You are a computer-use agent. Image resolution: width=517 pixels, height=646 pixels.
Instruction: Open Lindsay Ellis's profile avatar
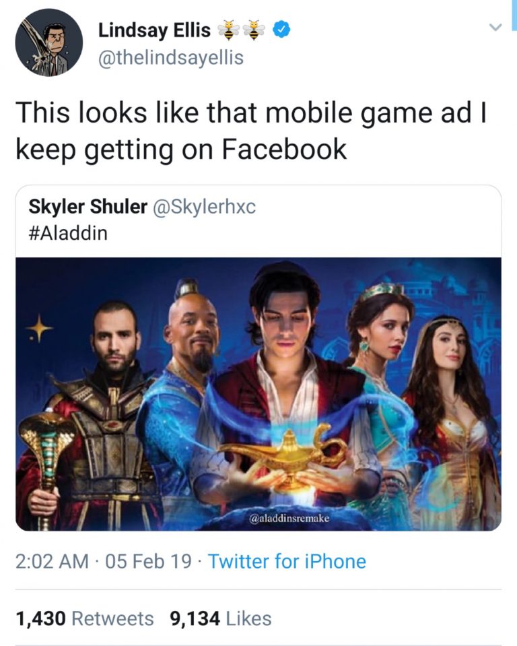point(49,42)
